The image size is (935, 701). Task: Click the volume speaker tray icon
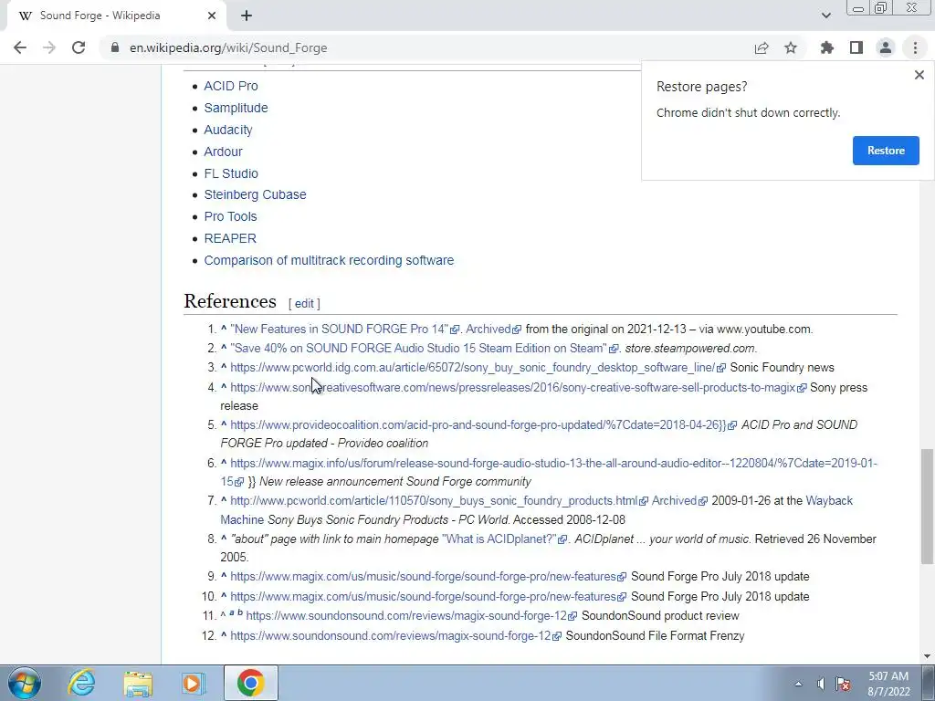(821, 684)
